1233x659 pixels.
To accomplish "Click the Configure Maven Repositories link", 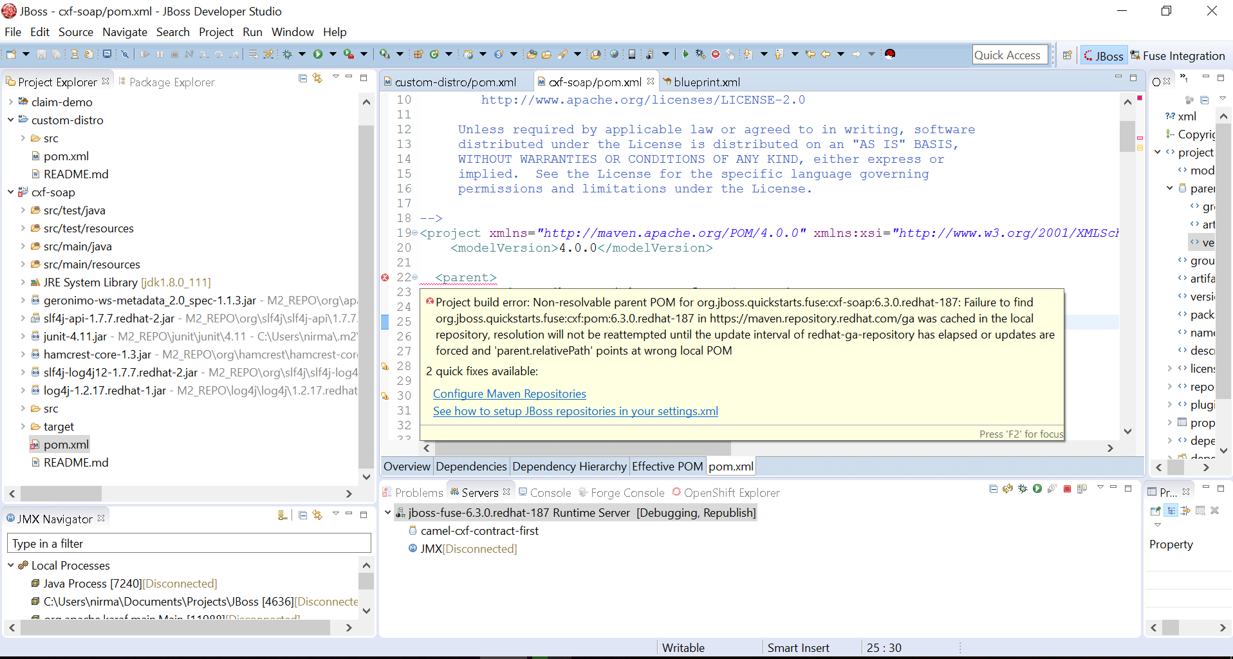I will (509, 394).
